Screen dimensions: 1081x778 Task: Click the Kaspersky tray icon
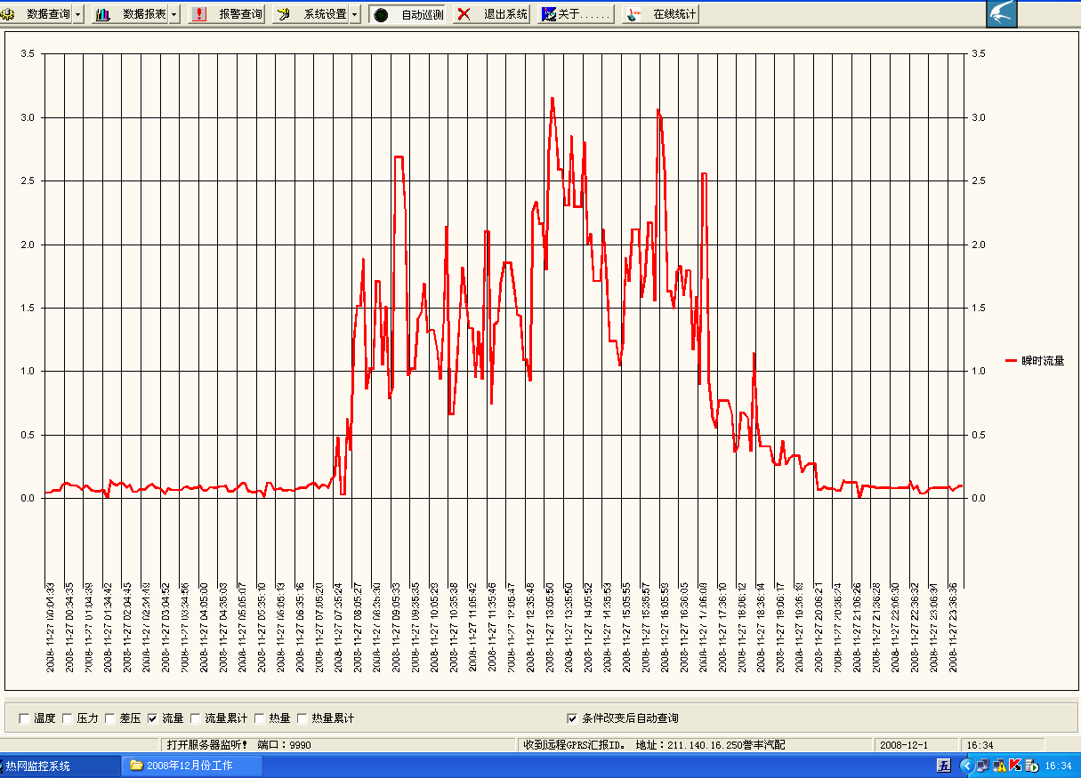tap(1015, 765)
